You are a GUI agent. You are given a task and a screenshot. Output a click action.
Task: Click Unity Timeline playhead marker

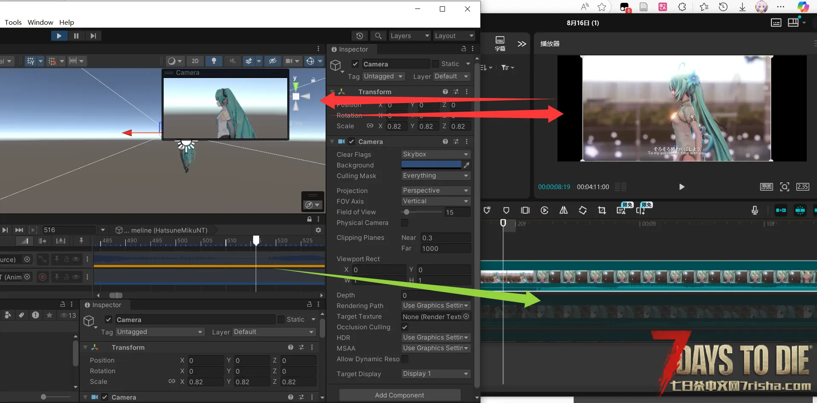click(x=256, y=240)
